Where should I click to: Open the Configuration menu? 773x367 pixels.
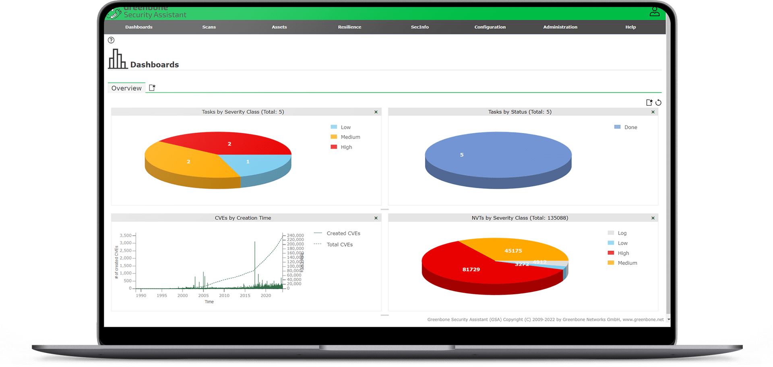tap(490, 27)
